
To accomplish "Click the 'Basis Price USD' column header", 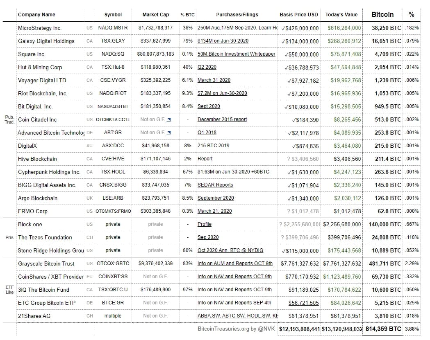I will click(x=299, y=14).
